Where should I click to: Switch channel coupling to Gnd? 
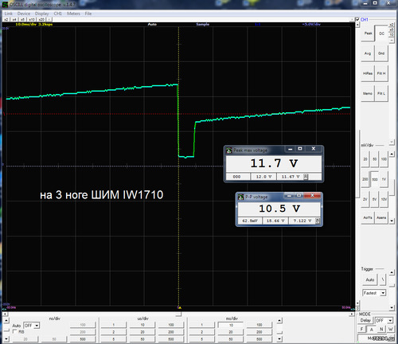(381, 53)
